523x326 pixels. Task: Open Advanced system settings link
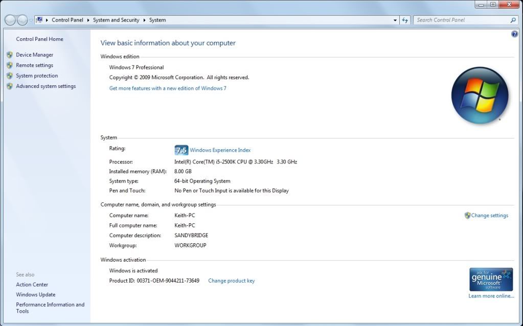(46, 86)
